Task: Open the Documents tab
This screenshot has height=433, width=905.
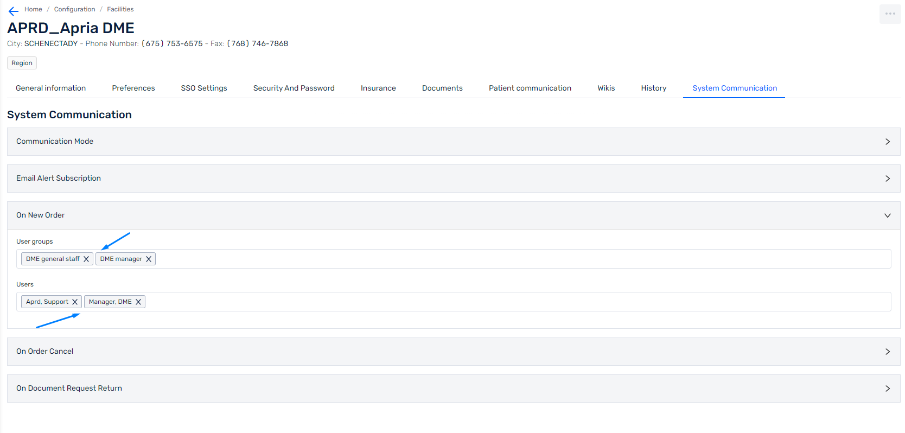Action: click(x=442, y=88)
